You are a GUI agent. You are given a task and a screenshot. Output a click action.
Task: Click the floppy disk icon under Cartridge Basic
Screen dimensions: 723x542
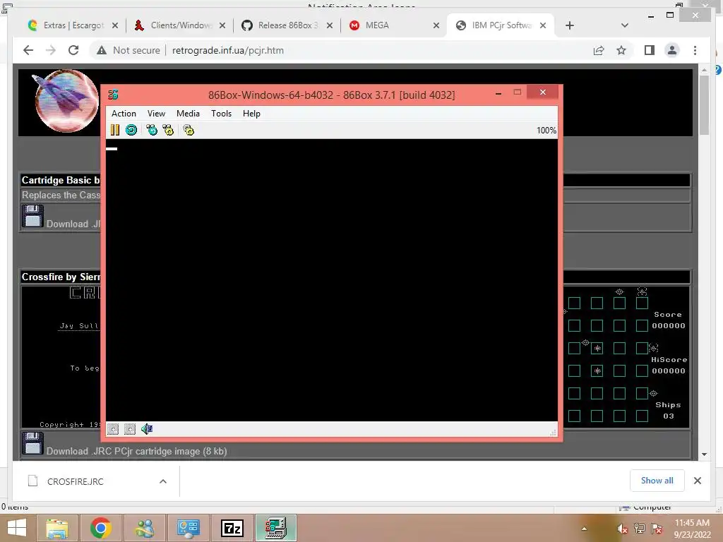(x=32, y=216)
